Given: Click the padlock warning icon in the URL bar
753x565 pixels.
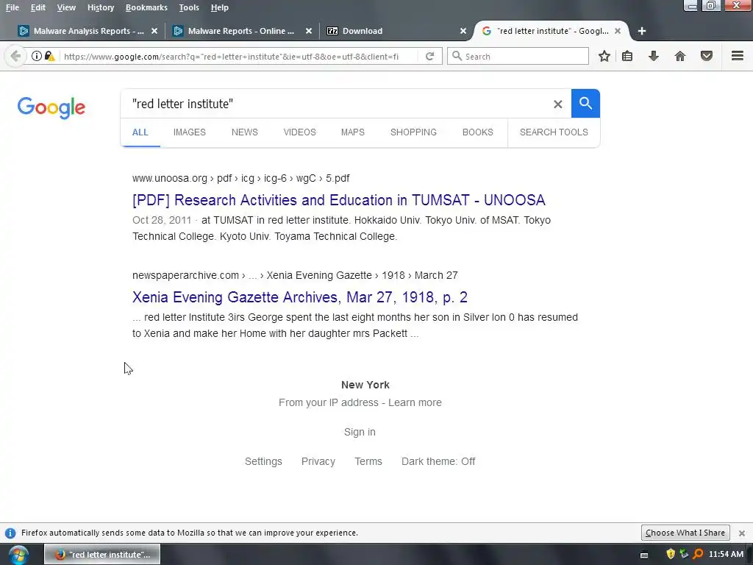Looking at the screenshot, I should (x=49, y=56).
